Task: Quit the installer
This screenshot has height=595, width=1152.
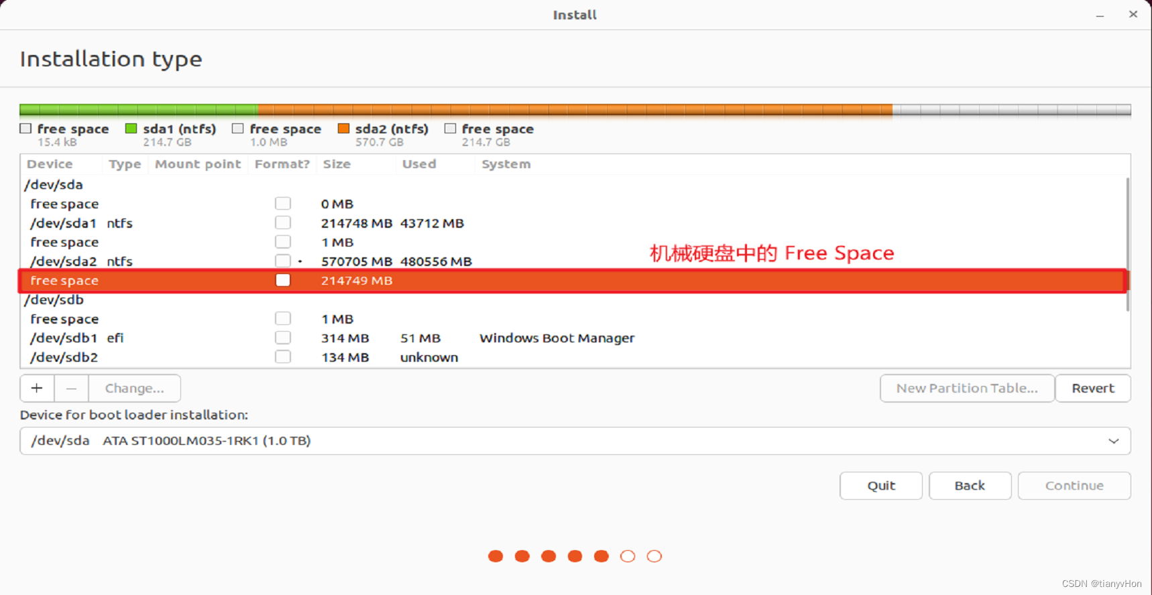Action: click(x=881, y=486)
